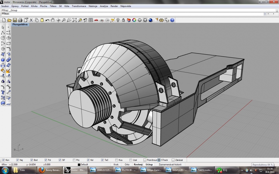
Task: Toggle Uchop pane in status bar
Action: (149, 165)
